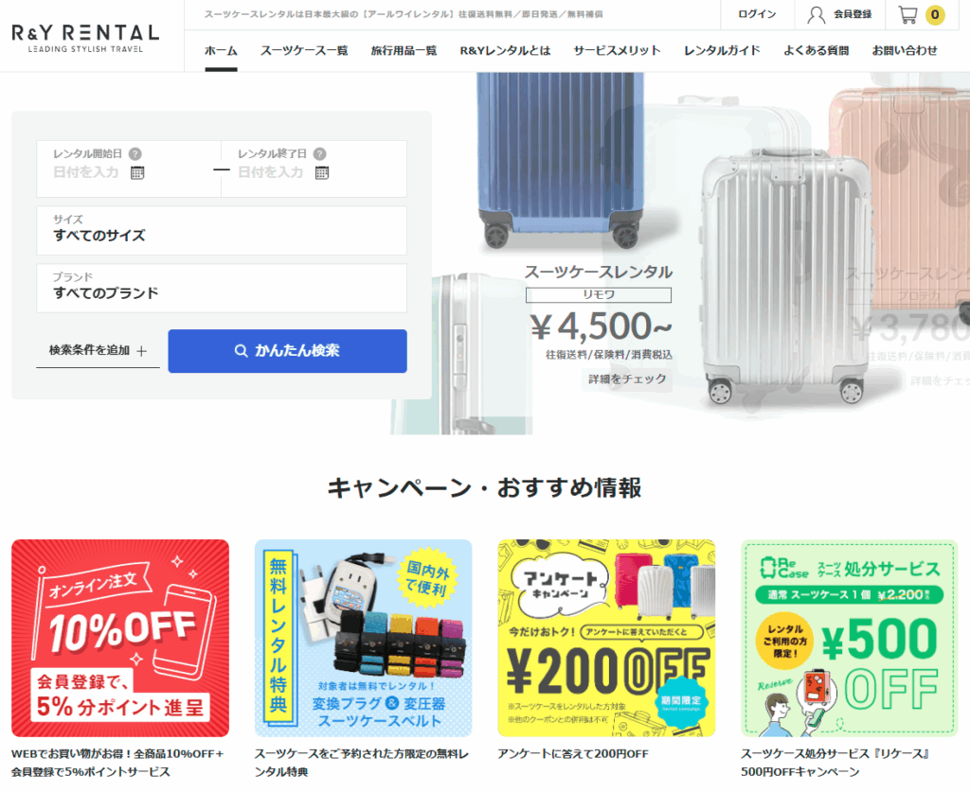This screenshot has width=970, height=793.
Task: Open calendar icon for rental start date
Action: [x=137, y=172]
